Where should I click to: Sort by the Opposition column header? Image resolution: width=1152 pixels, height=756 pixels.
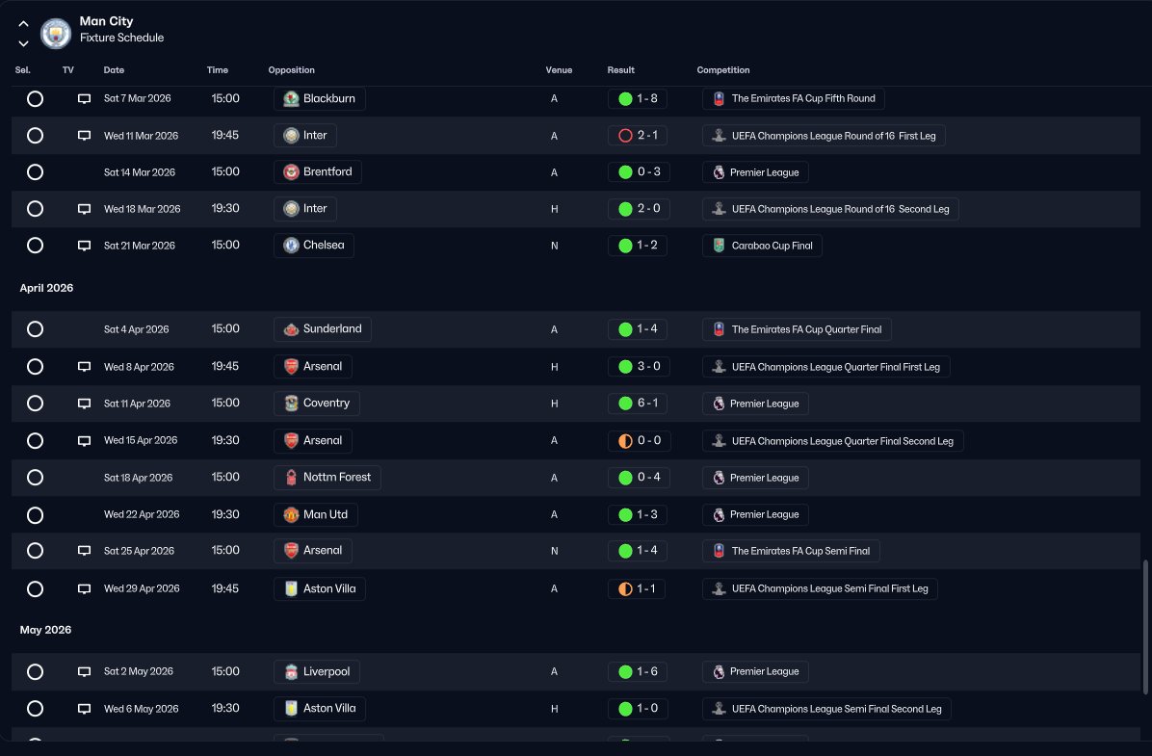[291, 69]
